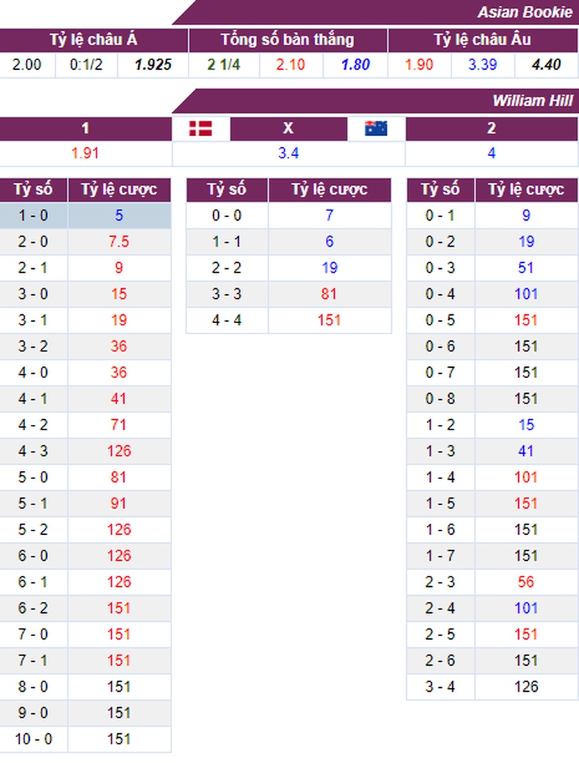The width and height of the screenshot is (579, 763).
Task: Click the 1.80 under goals odds
Action: pyautogui.click(x=355, y=65)
